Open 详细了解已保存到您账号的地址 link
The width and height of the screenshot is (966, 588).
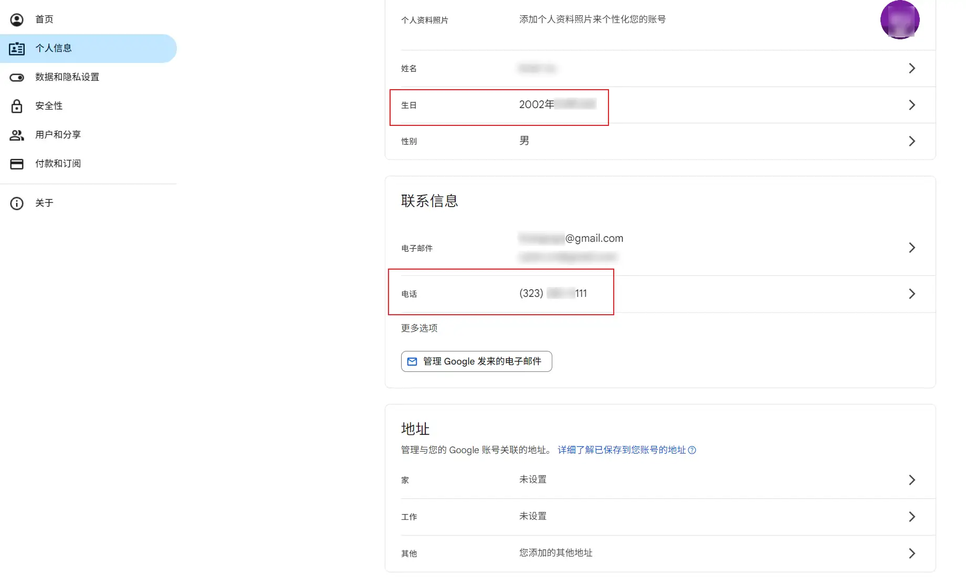pos(622,450)
